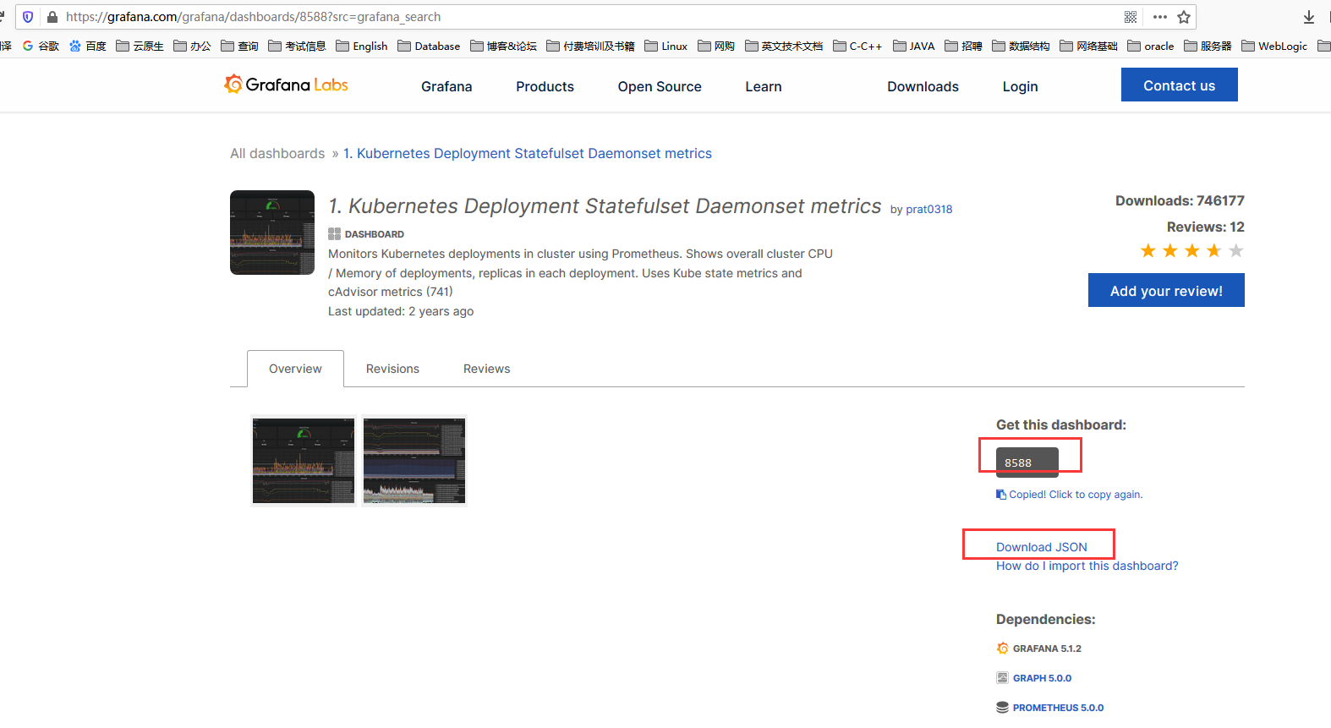Open How do I import this dashboard link
The height and width of the screenshot is (728, 1331).
click(1087, 566)
